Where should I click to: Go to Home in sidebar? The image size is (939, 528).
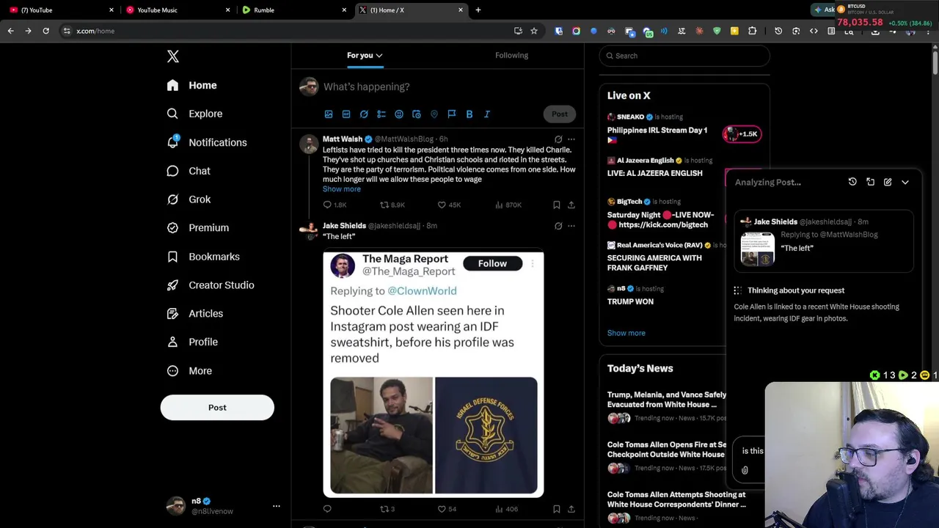coord(191,85)
